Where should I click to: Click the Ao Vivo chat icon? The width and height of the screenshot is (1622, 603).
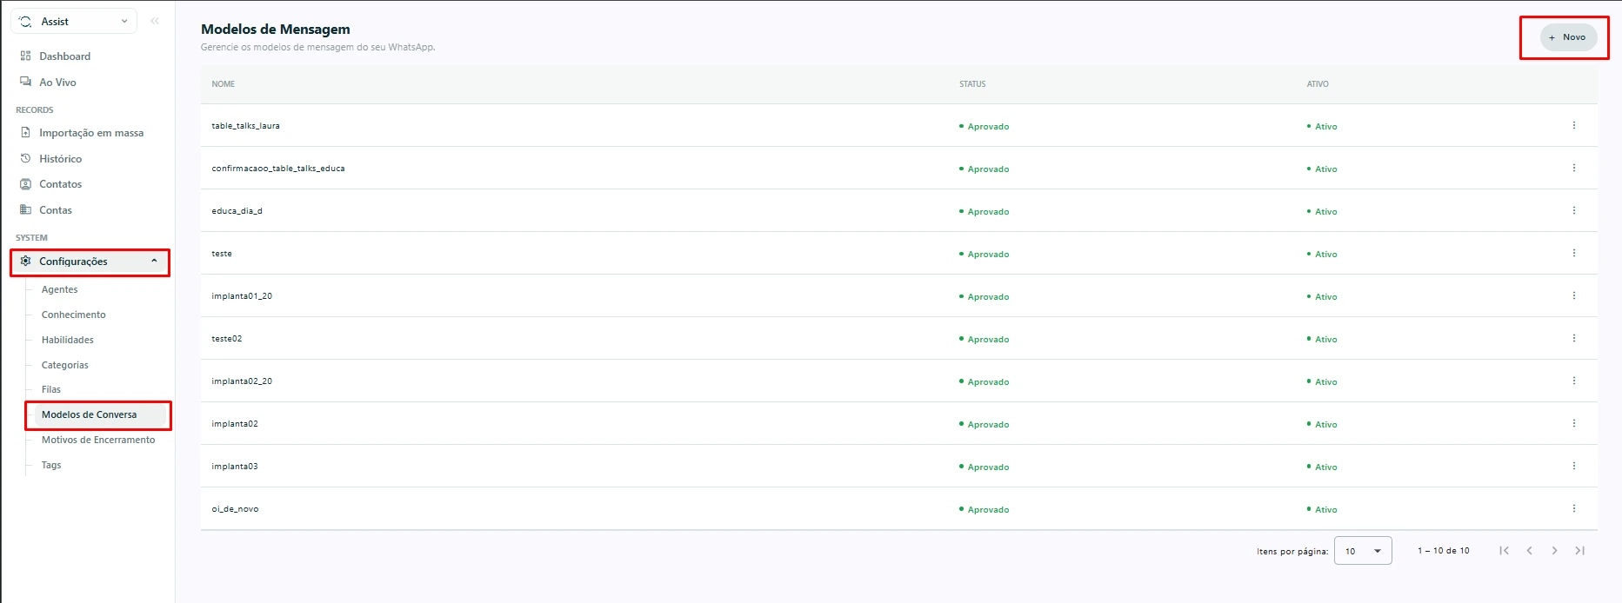[x=25, y=82]
